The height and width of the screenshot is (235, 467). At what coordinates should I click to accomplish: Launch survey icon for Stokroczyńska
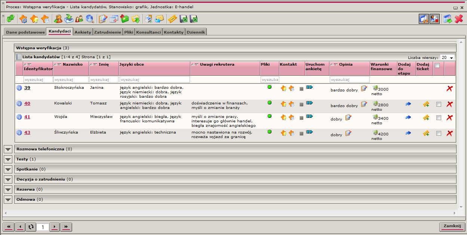309,87
